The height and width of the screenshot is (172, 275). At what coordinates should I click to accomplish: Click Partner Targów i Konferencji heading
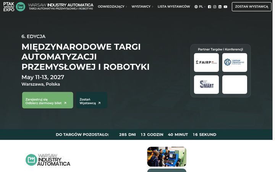pos(220,49)
